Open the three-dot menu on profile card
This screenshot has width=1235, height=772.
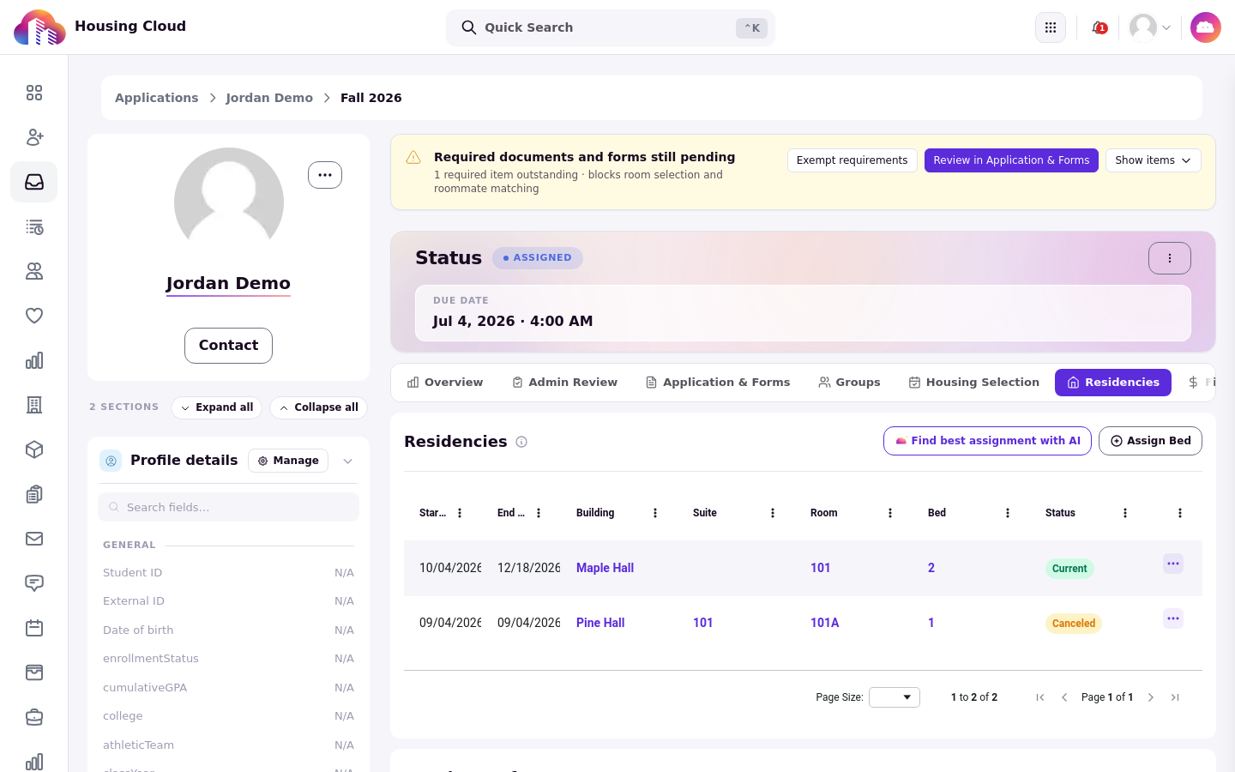tap(325, 175)
